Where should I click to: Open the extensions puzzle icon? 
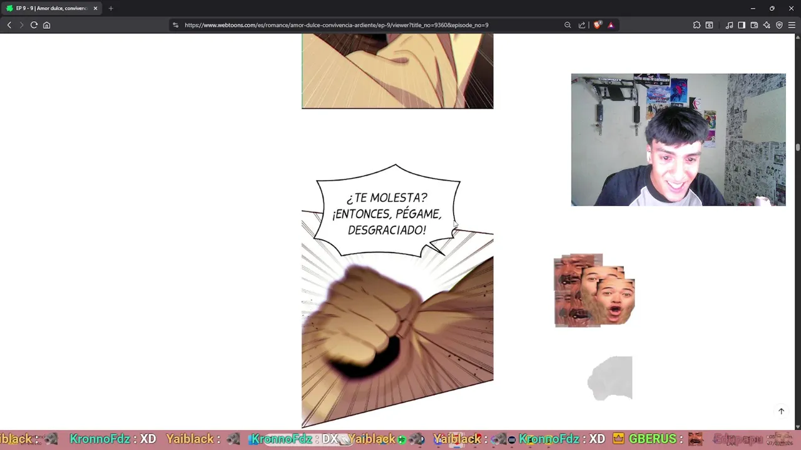pos(696,25)
